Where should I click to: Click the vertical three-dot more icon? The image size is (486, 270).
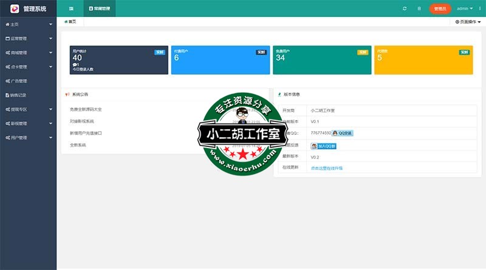480,8
